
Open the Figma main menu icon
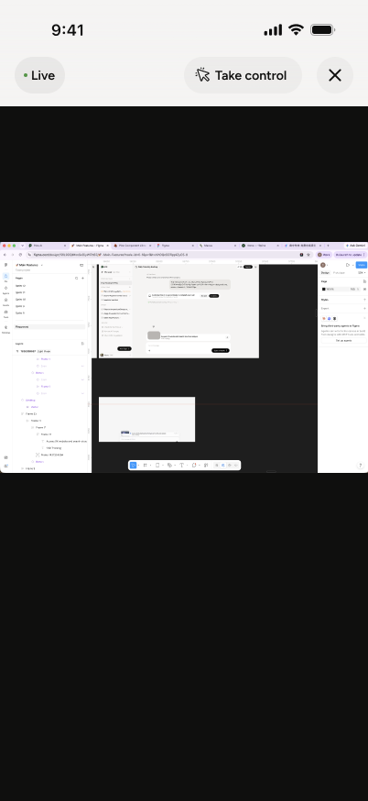[x=5, y=265]
